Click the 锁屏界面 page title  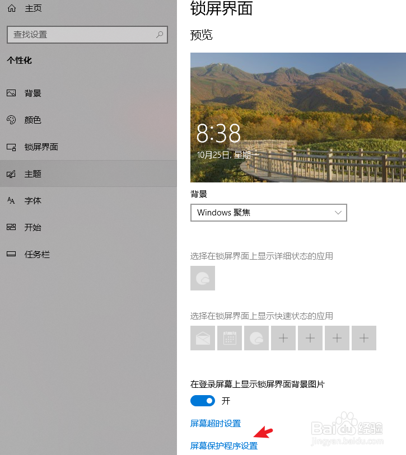221,8
